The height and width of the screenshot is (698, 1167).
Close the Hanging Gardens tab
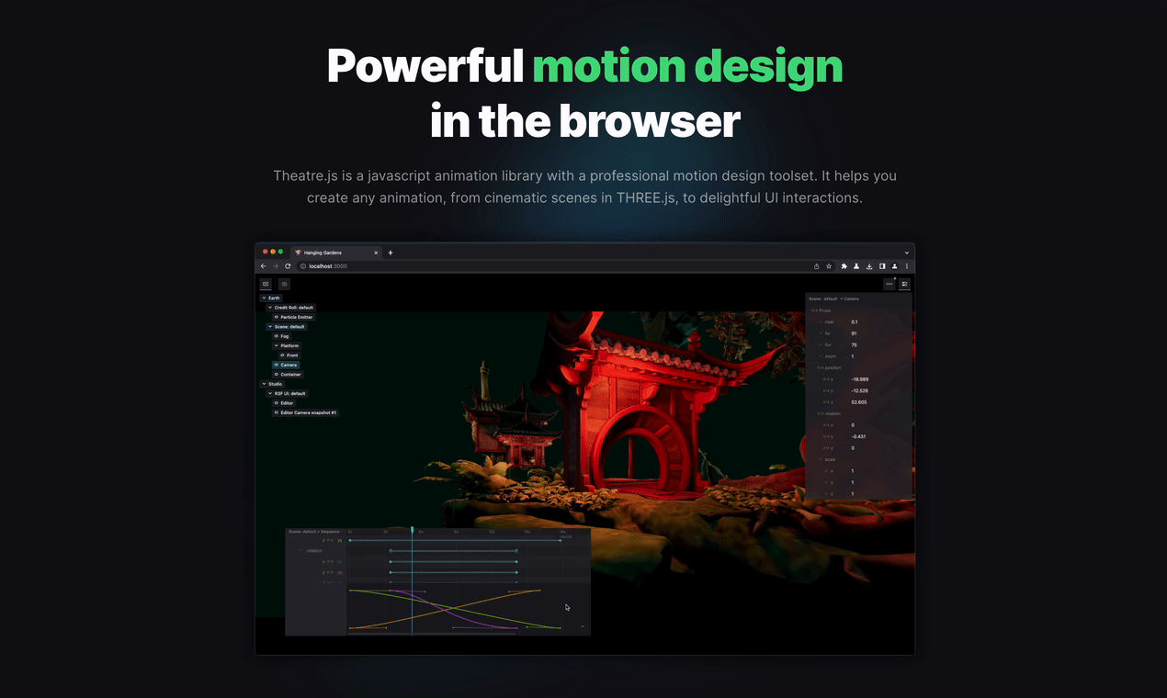[376, 253]
